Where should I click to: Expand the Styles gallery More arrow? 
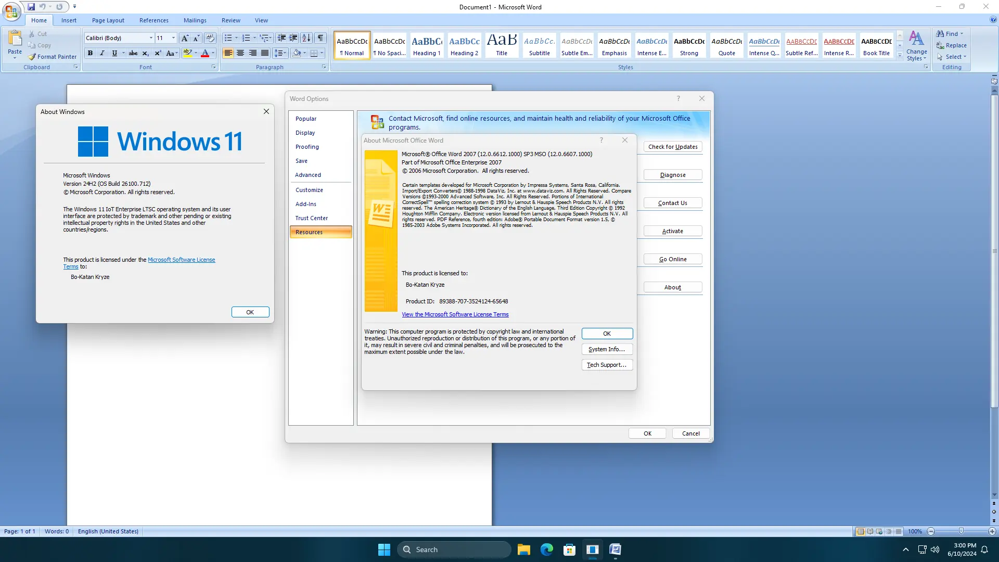(900, 55)
